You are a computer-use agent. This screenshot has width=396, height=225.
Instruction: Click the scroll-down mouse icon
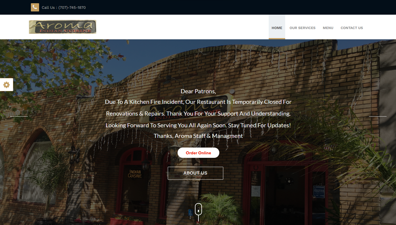point(198,209)
